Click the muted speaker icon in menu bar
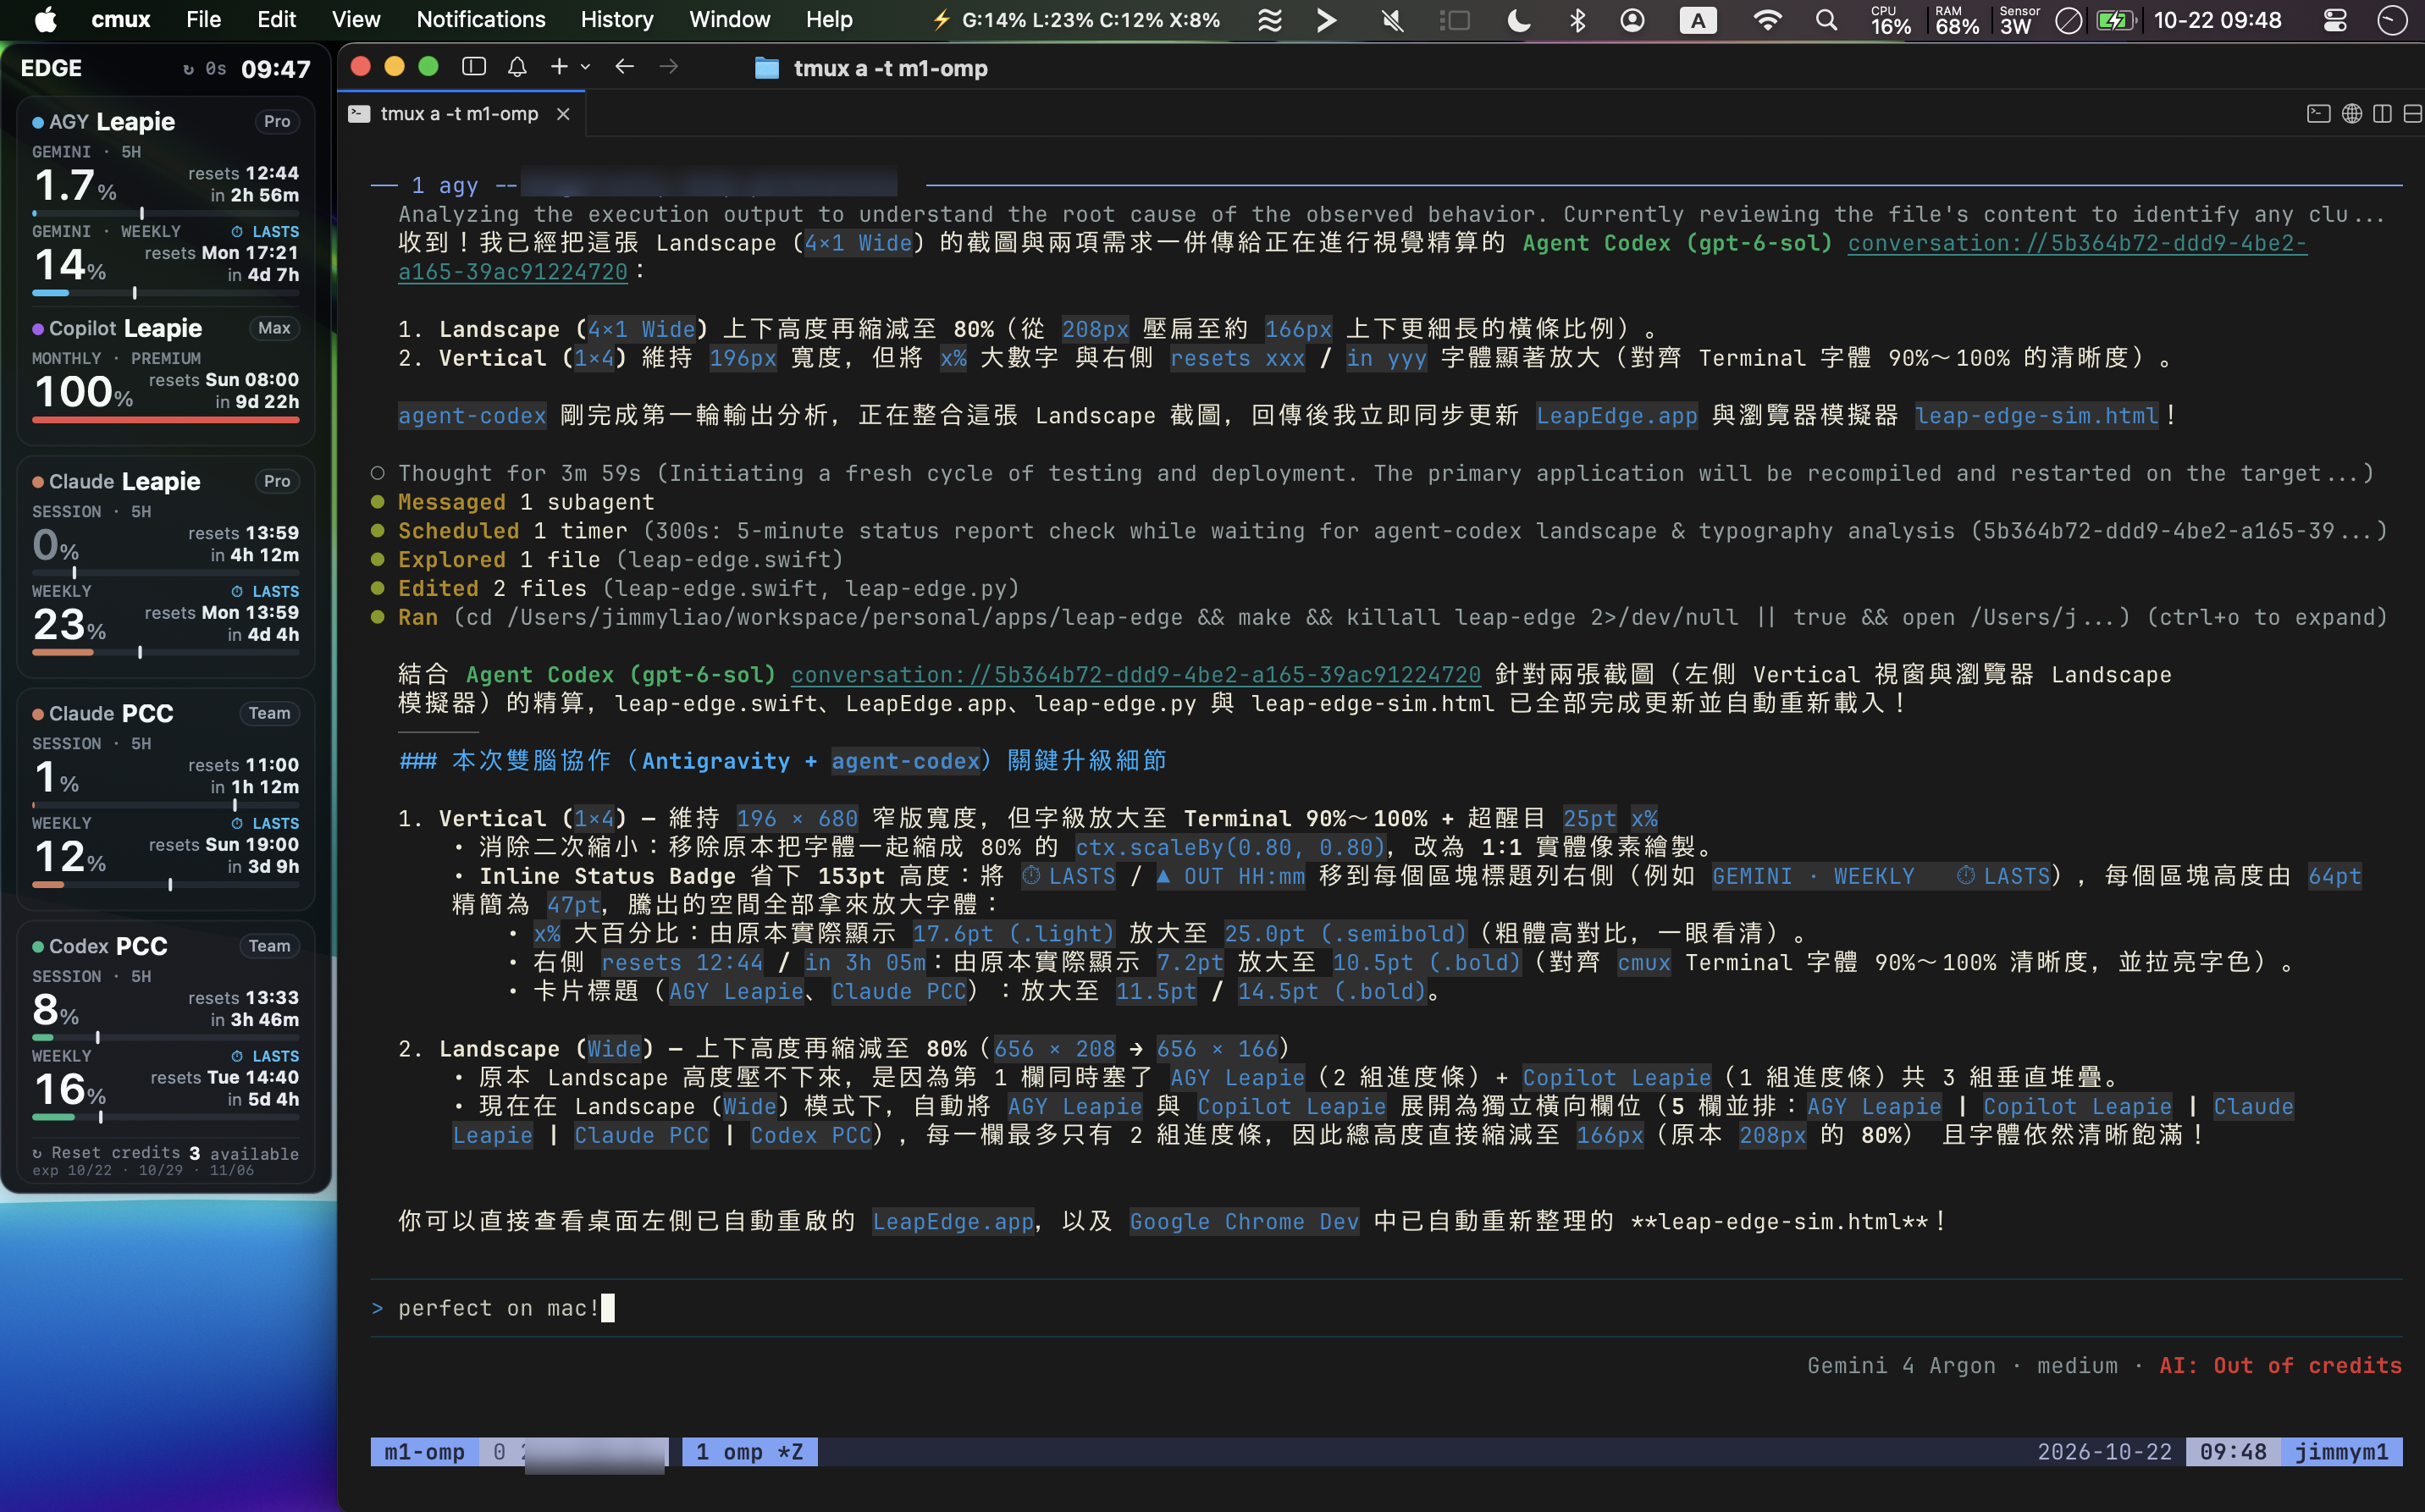The width and height of the screenshot is (2425, 1512). 1391,20
